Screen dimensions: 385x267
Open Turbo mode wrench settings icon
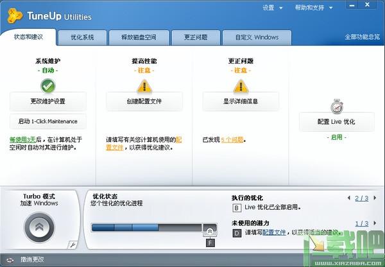pos(72,245)
